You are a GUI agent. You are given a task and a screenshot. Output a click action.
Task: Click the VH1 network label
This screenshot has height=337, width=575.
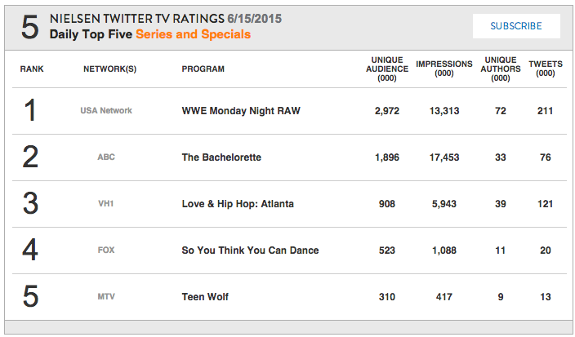pyautogui.click(x=106, y=204)
